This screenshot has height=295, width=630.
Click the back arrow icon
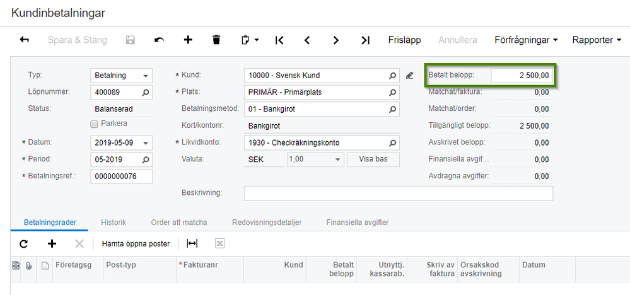25,40
